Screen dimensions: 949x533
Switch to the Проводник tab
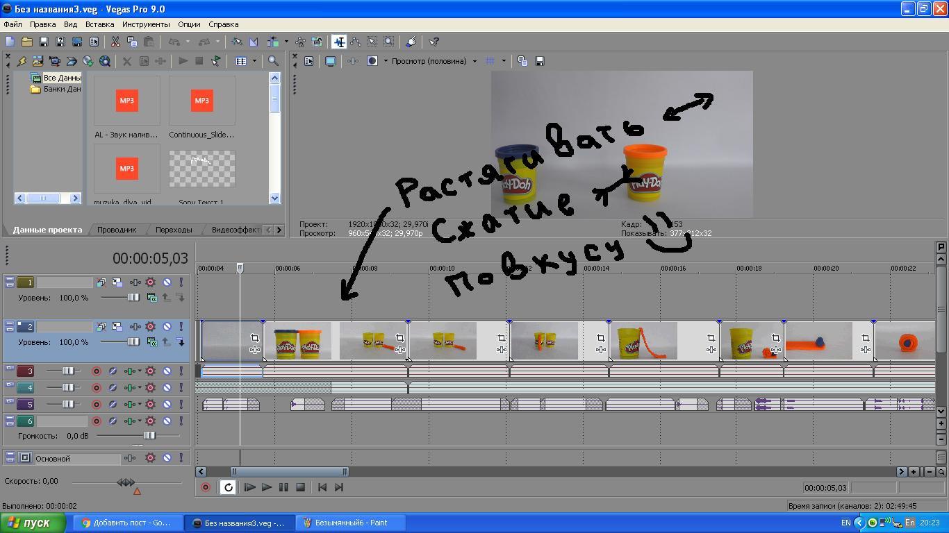point(117,230)
